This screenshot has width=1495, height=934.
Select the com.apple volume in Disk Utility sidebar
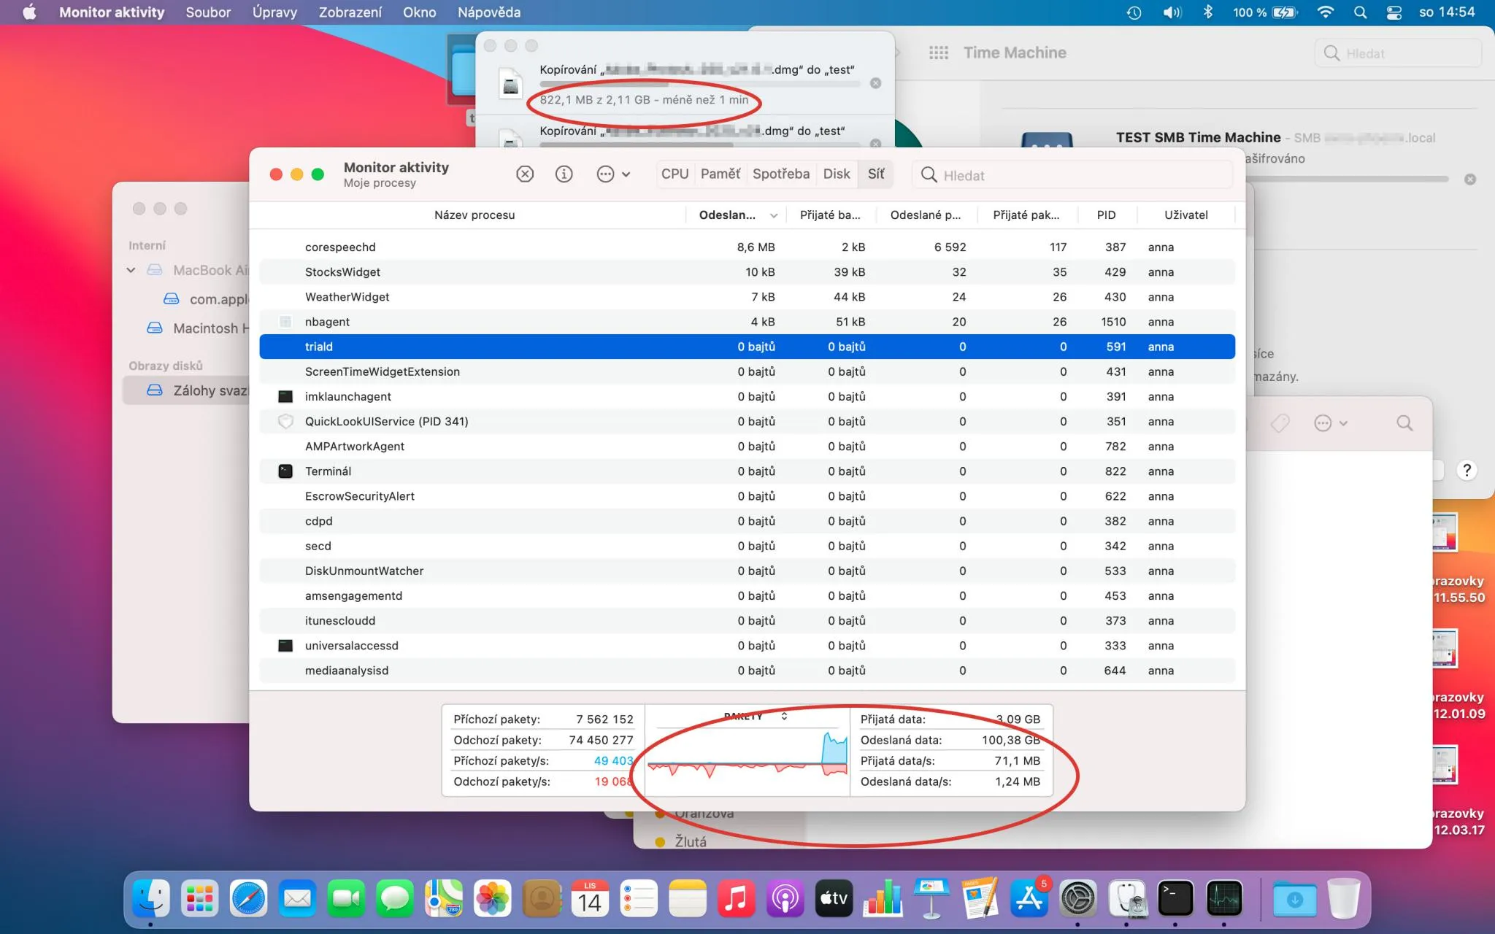point(206,299)
